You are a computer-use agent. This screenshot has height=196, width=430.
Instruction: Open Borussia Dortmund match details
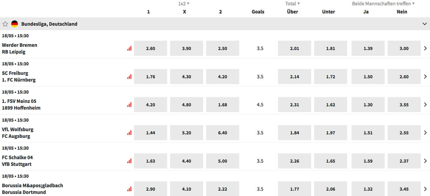click(x=24, y=192)
